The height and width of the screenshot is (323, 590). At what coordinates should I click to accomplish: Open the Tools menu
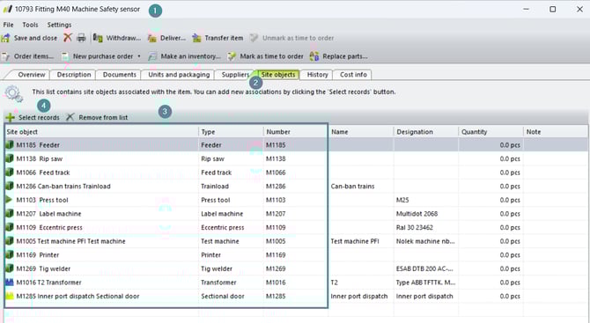(30, 25)
